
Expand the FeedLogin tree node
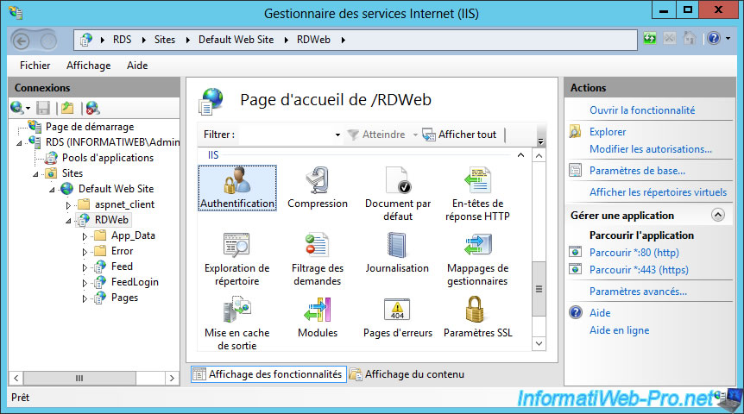pos(85,283)
